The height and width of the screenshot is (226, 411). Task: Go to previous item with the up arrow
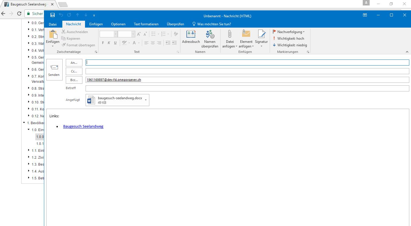pyautogui.click(x=78, y=15)
